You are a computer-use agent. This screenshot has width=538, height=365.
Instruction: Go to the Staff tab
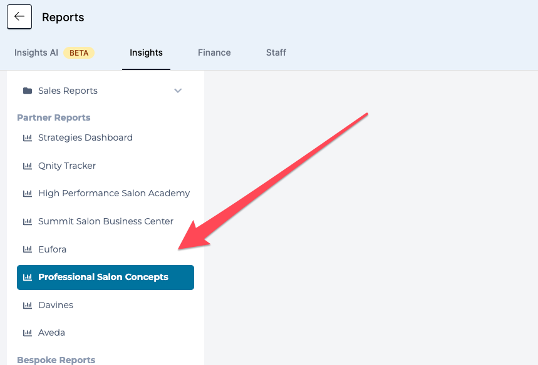pos(276,52)
